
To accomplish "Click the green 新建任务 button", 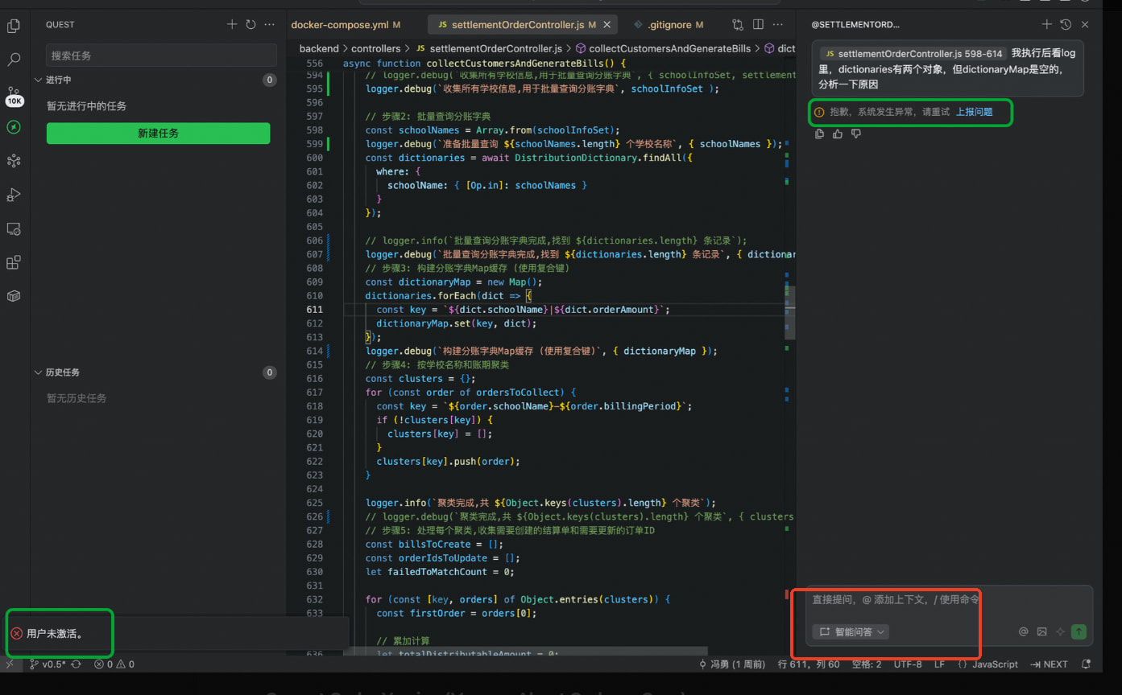I will (x=158, y=134).
